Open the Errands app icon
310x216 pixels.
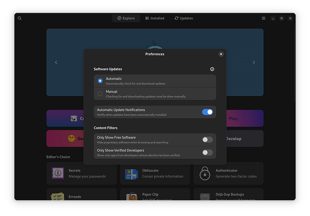click(58, 196)
